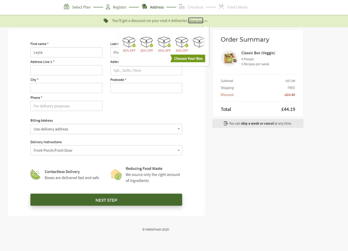Image resolution: width=348 pixels, height=251 pixels.
Task: Click the Phone input field
Action: click(x=66, y=106)
